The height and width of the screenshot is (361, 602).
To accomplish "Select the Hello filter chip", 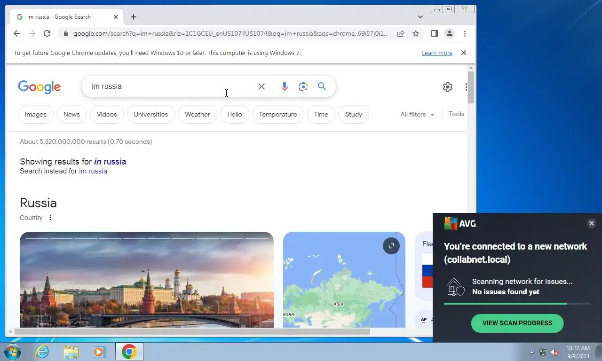I will [235, 114].
